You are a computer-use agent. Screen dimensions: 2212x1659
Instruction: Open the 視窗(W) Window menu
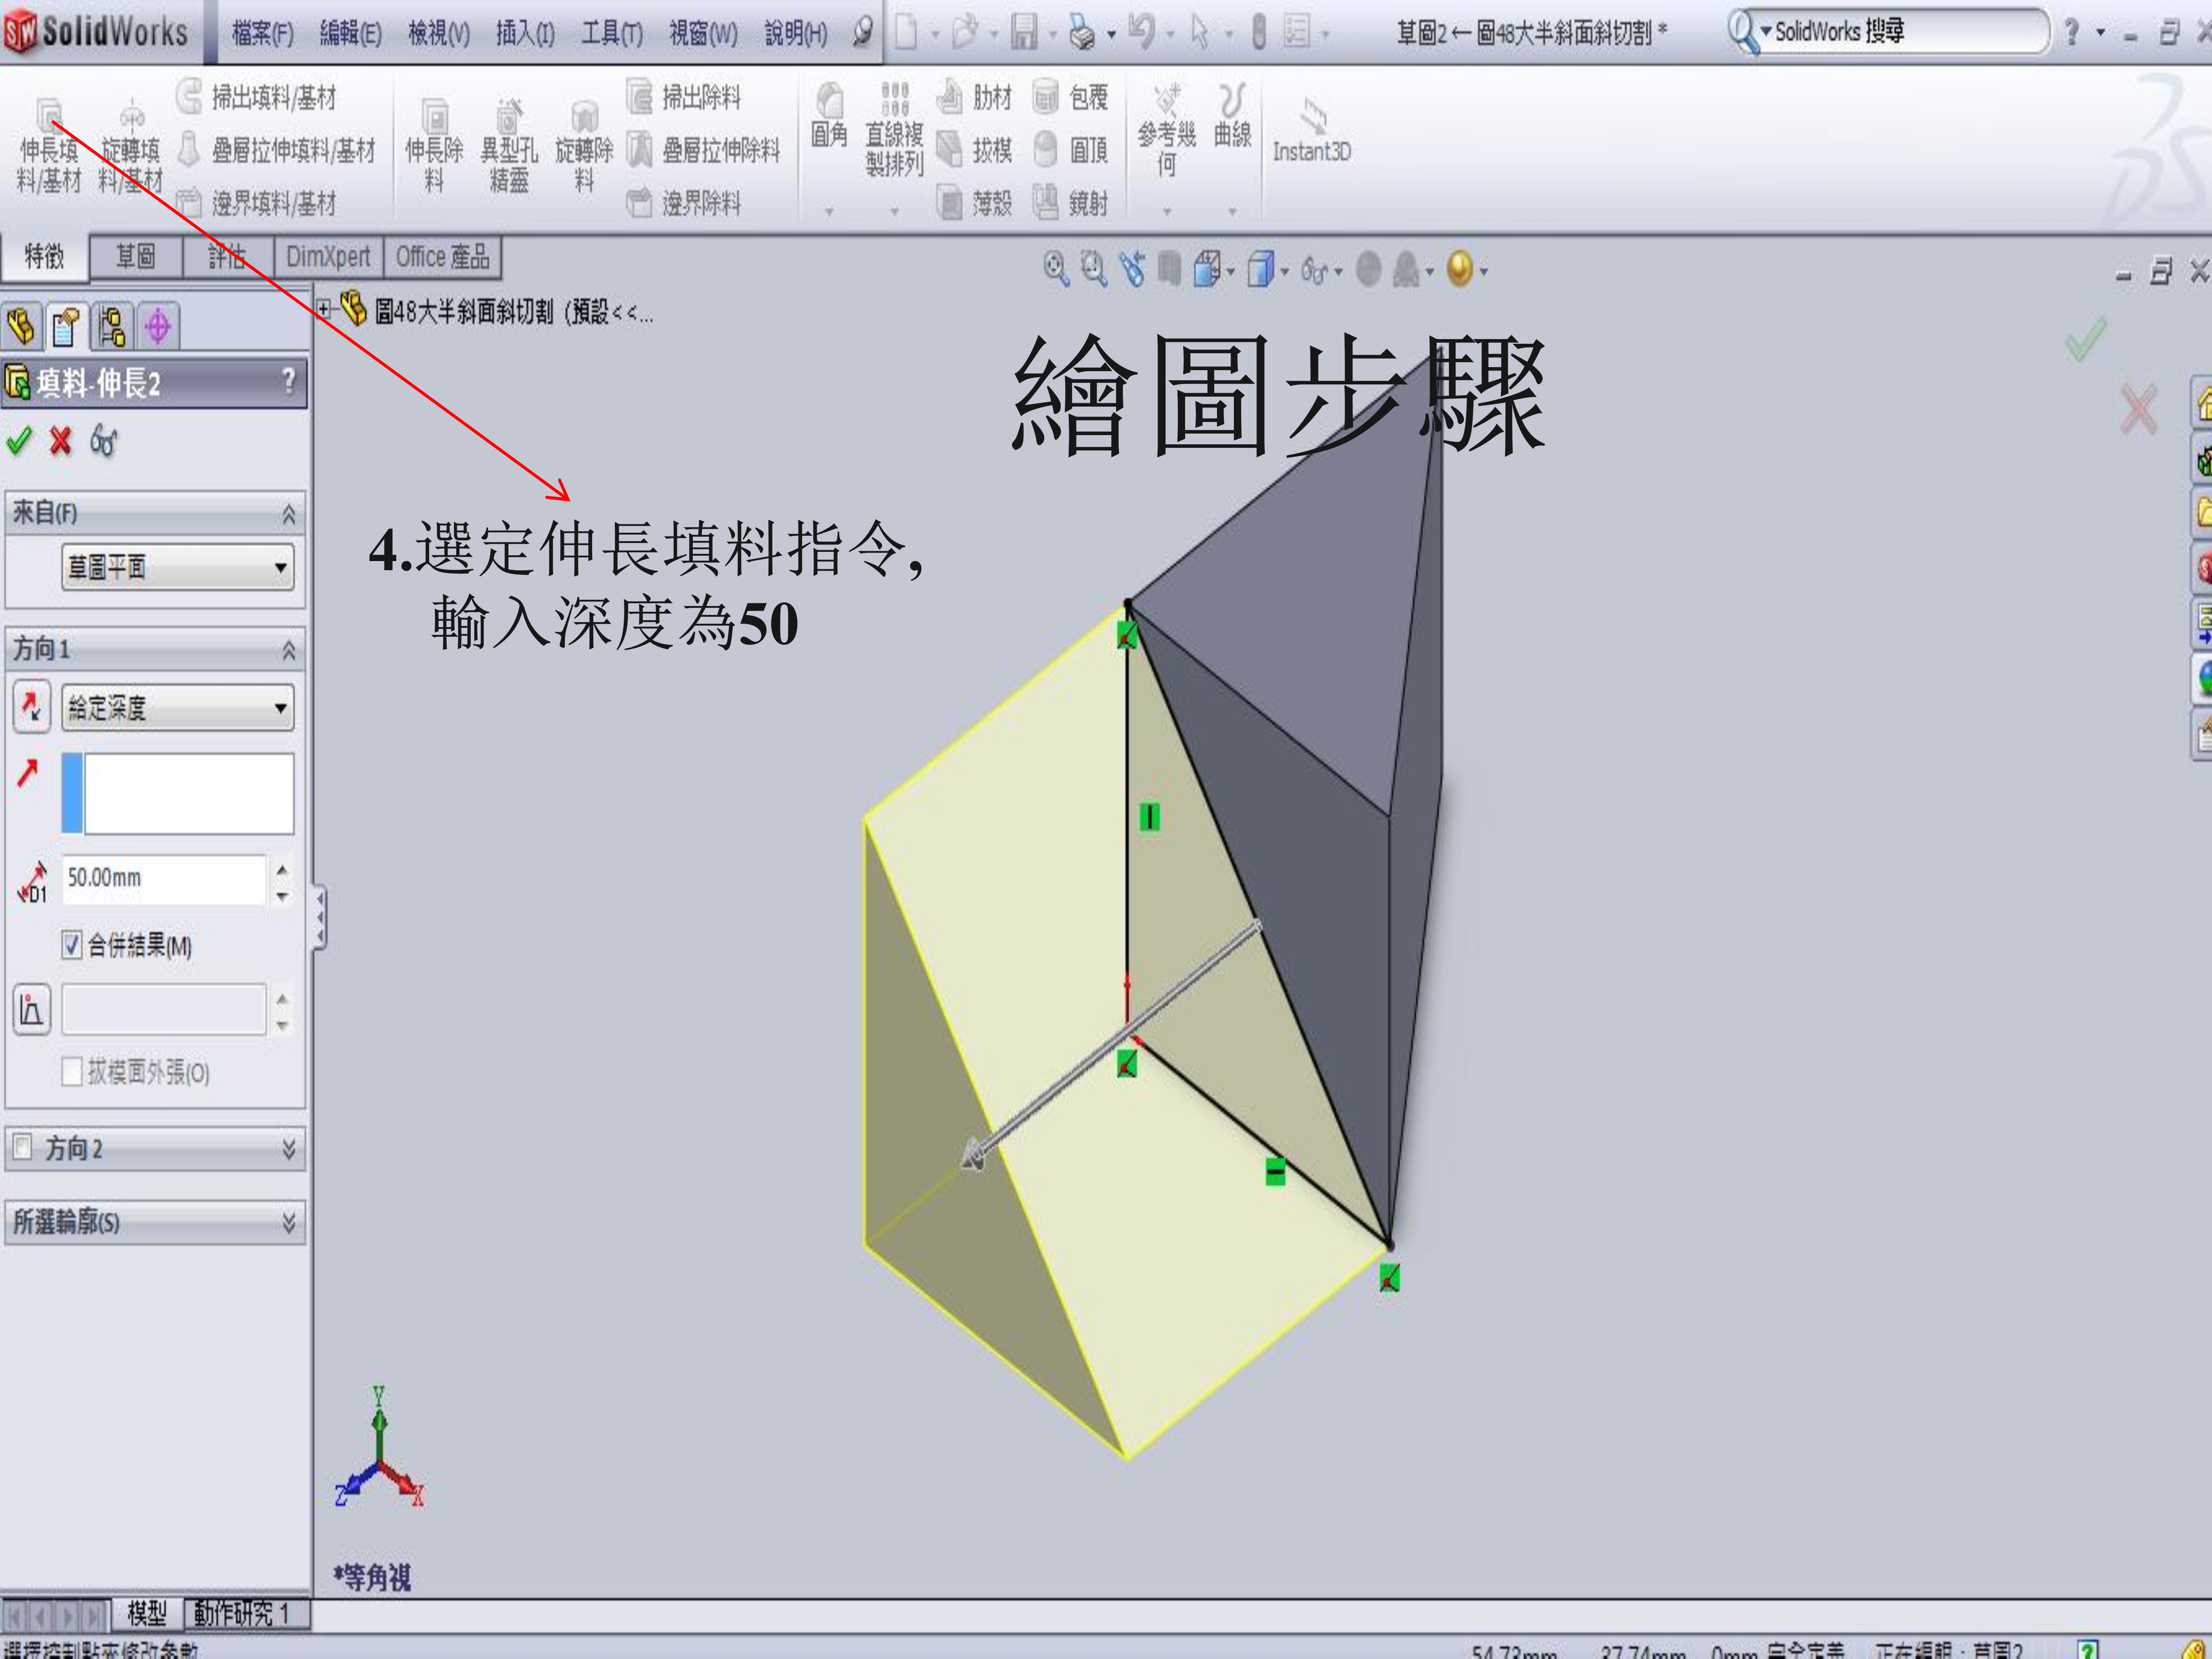point(703,34)
